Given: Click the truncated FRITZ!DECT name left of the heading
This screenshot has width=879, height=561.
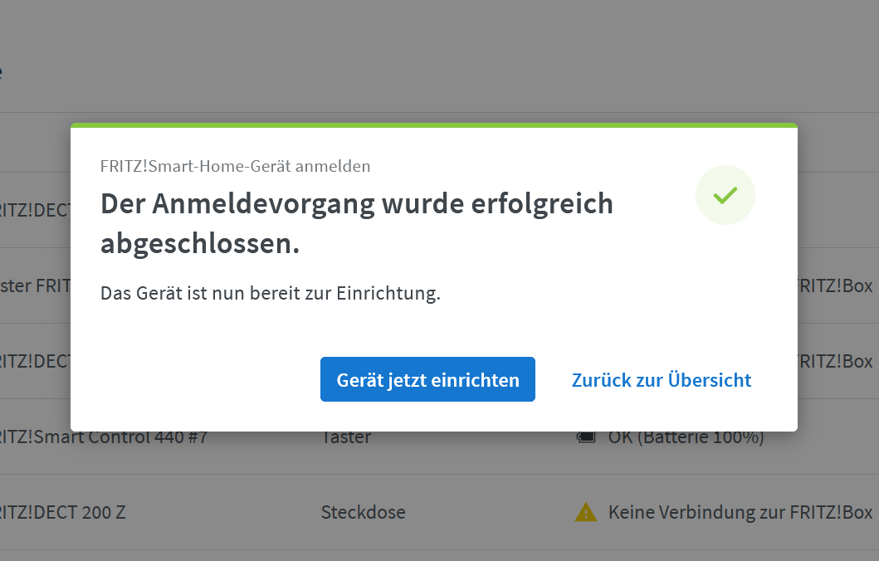Looking at the screenshot, I should coord(35,210).
